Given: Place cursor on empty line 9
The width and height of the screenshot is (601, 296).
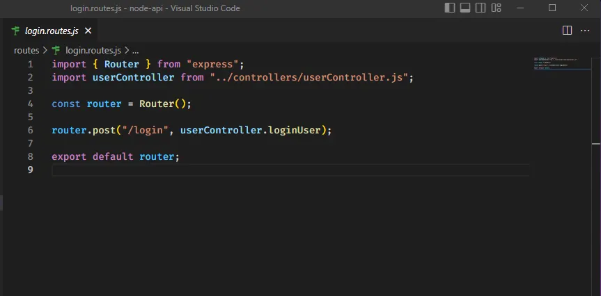Looking at the screenshot, I should point(290,170).
